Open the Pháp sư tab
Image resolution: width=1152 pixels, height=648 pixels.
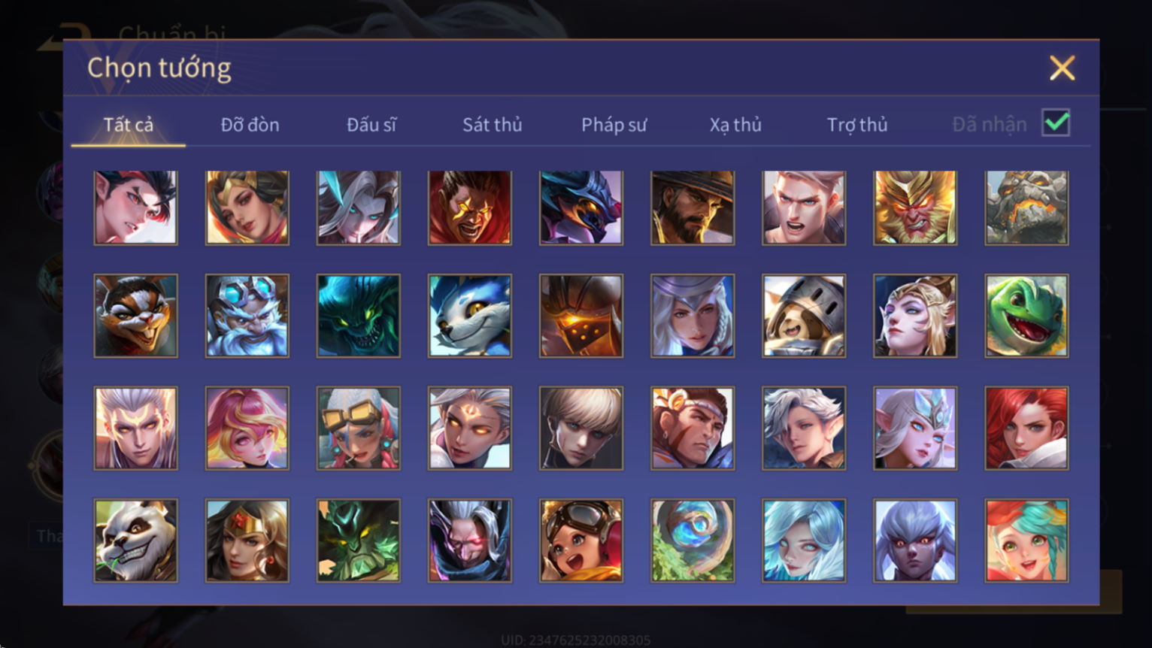pyautogui.click(x=614, y=125)
